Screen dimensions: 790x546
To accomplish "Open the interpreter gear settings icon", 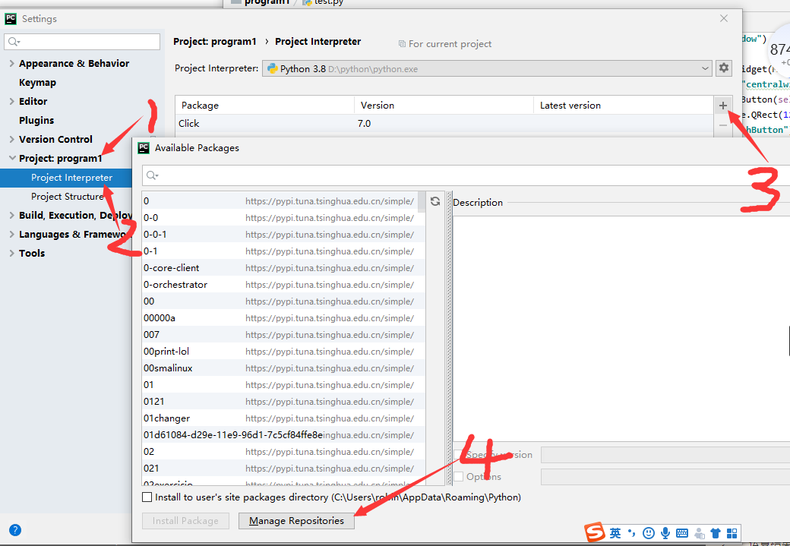I will point(724,68).
